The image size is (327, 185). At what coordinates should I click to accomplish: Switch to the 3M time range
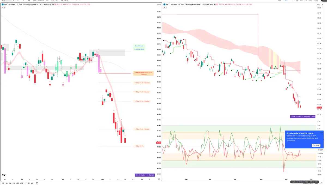tap(14, 183)
